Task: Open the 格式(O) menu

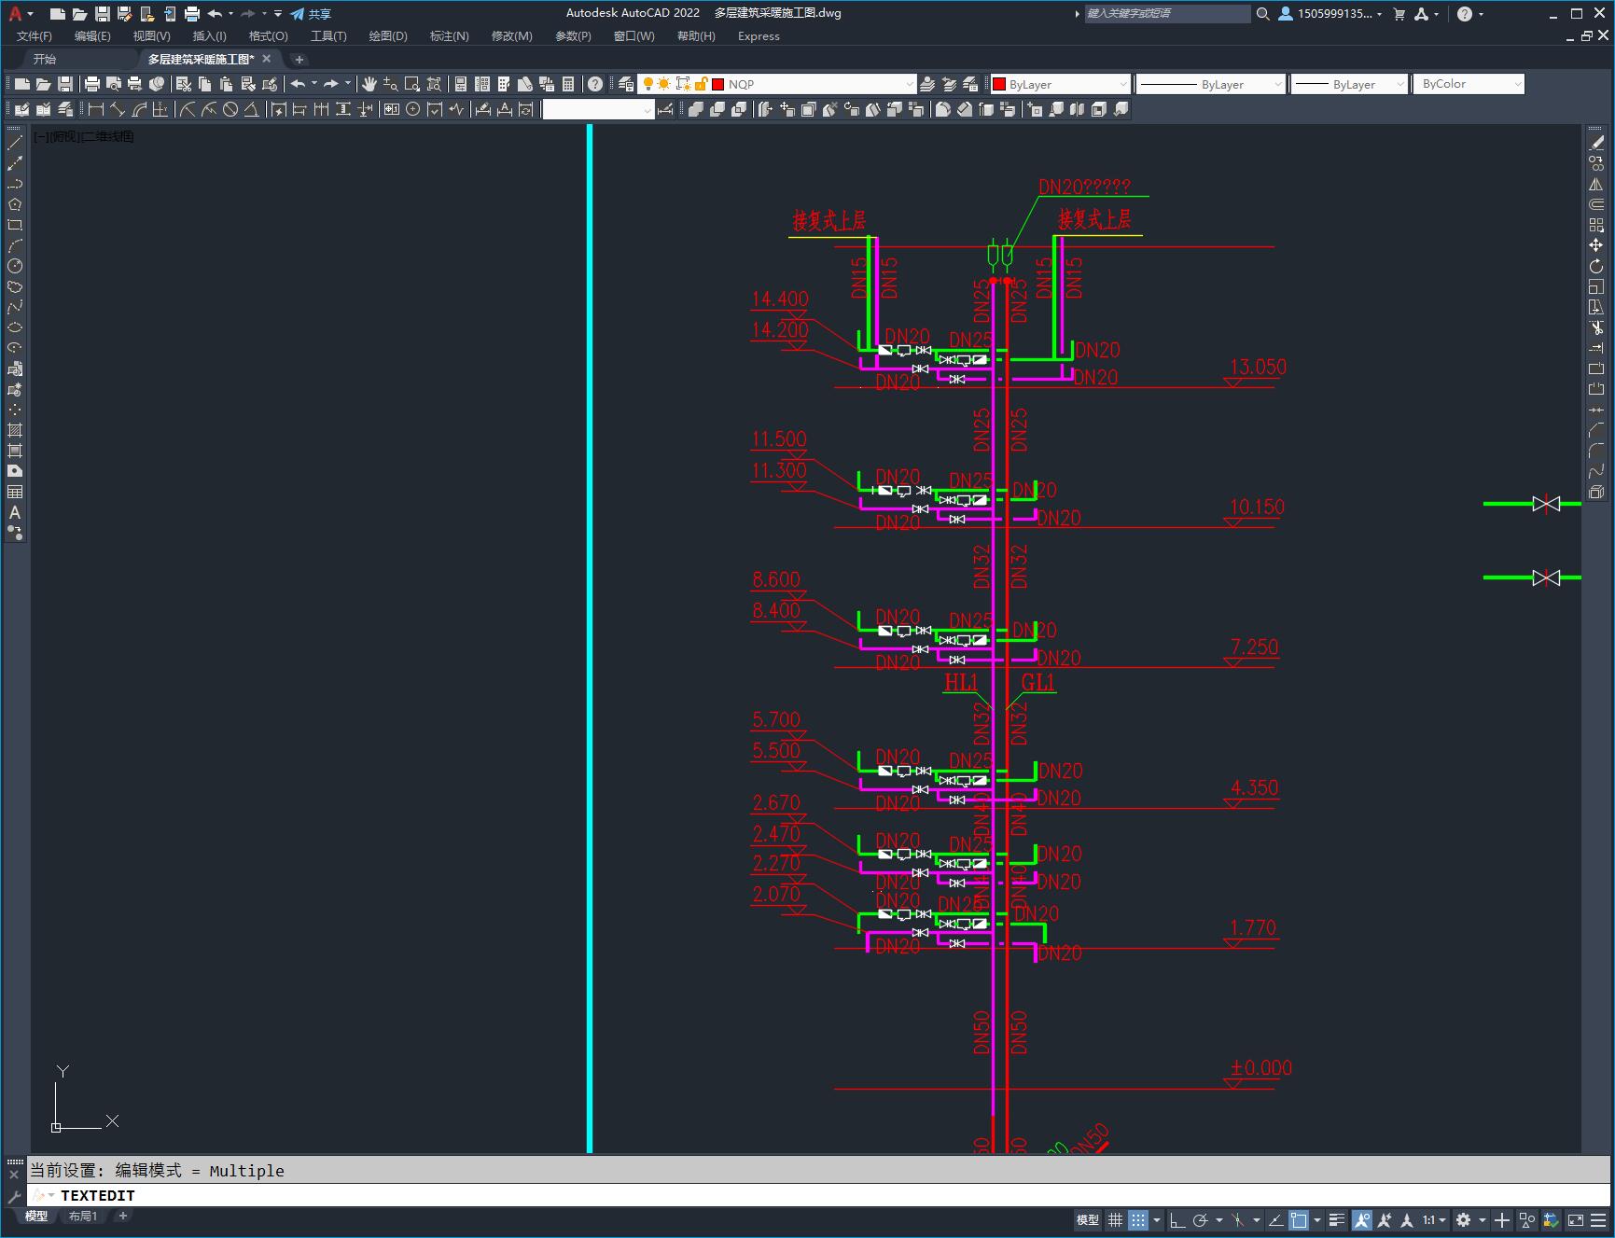Action: [269, 36]
